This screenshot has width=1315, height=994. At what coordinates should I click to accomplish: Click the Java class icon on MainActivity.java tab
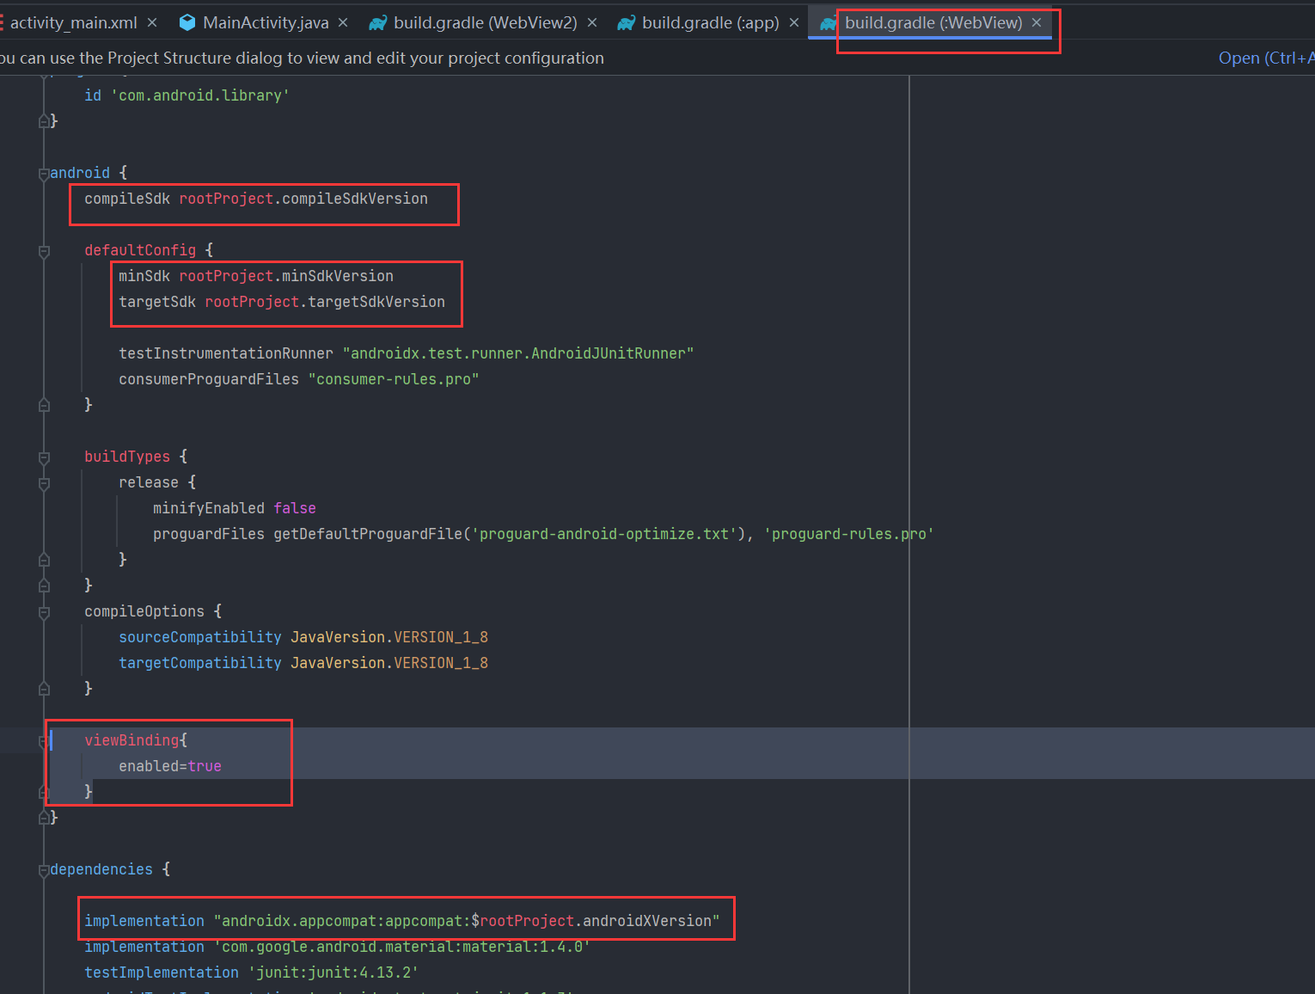tap(187, 22)
